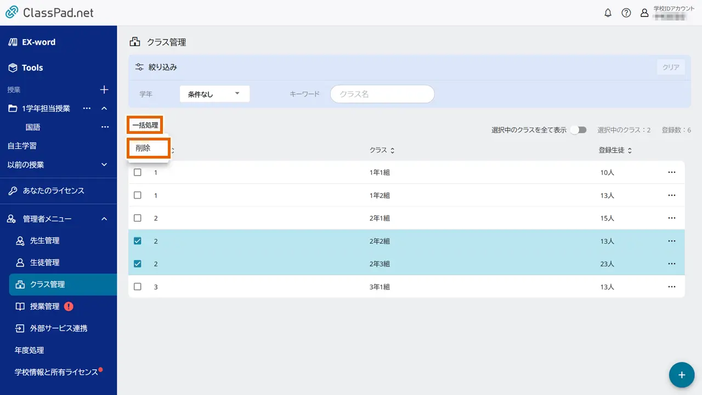
Task: Click the 一括処理 button
Action: point(145,125)
